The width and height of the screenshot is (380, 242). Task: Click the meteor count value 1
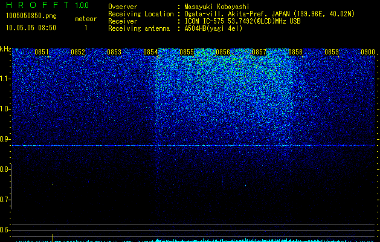tap(86, 28)
